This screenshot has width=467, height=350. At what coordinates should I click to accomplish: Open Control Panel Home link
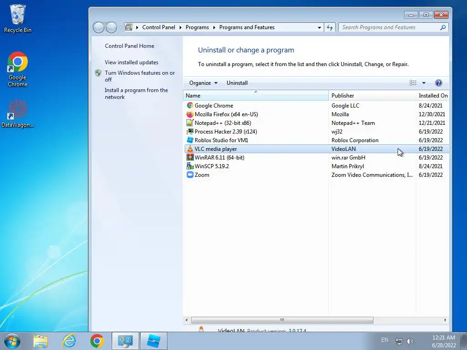pyautogui.click(x=130, y=46)
